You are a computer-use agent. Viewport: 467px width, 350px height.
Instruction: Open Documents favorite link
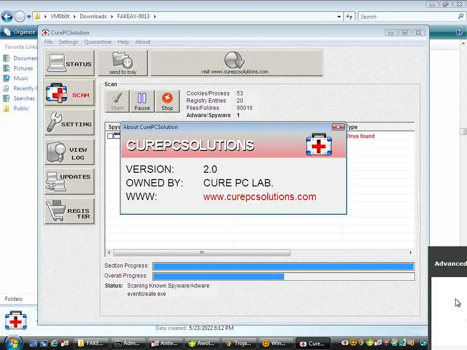coord(20,58)
